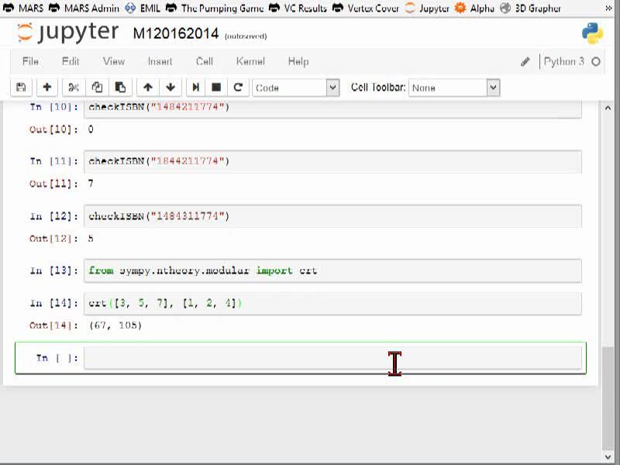Click the pencil edit-mode indicator icon
The width and height of the screenshot is (620, 465).
point(525,62)
